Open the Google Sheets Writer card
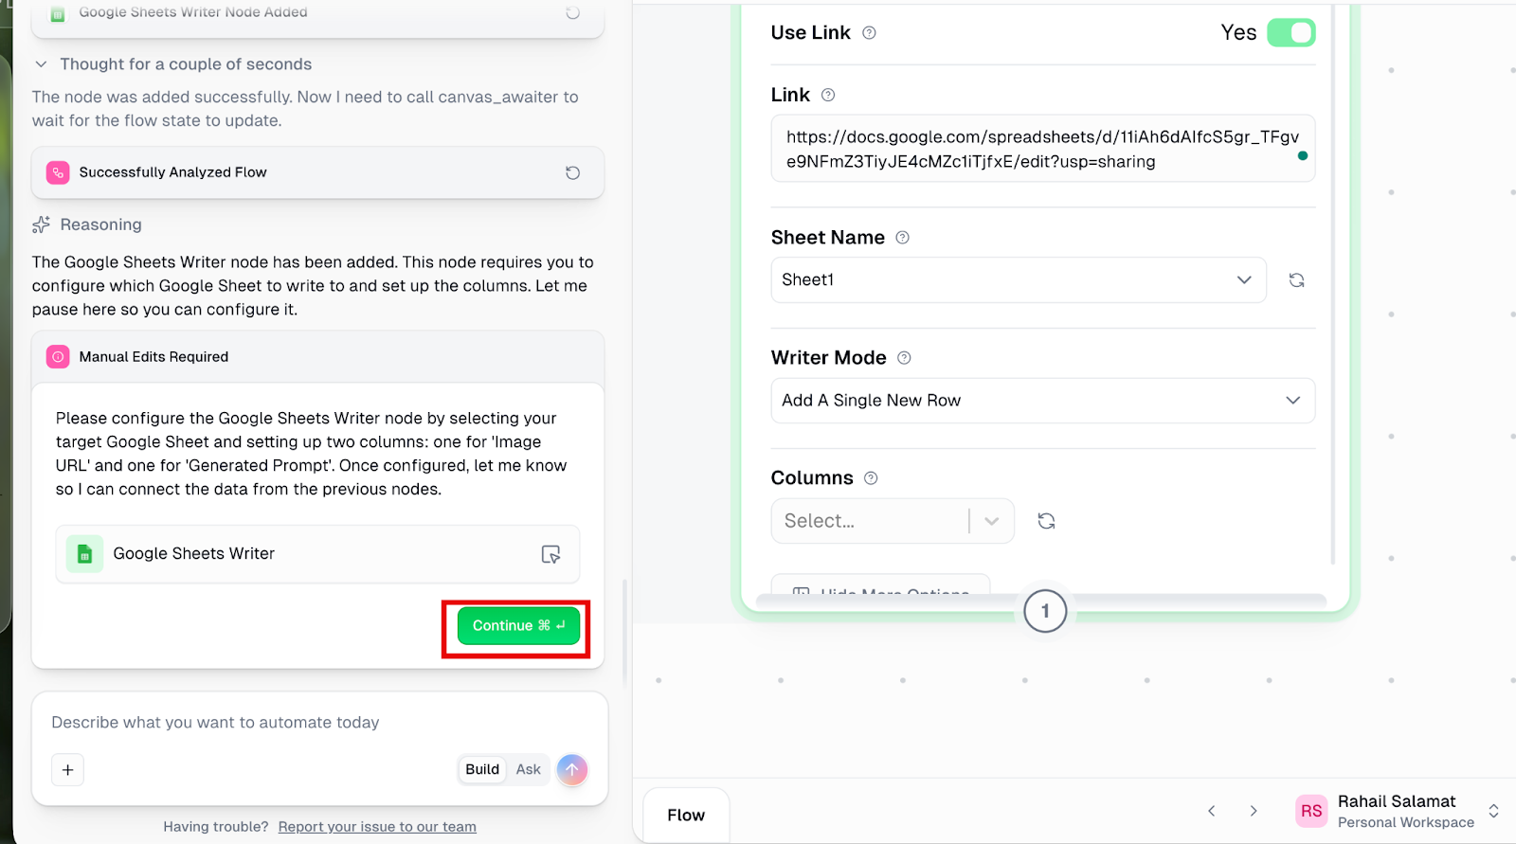The width and height of the screenshot is (1516, 844). [x=317, y=554]
